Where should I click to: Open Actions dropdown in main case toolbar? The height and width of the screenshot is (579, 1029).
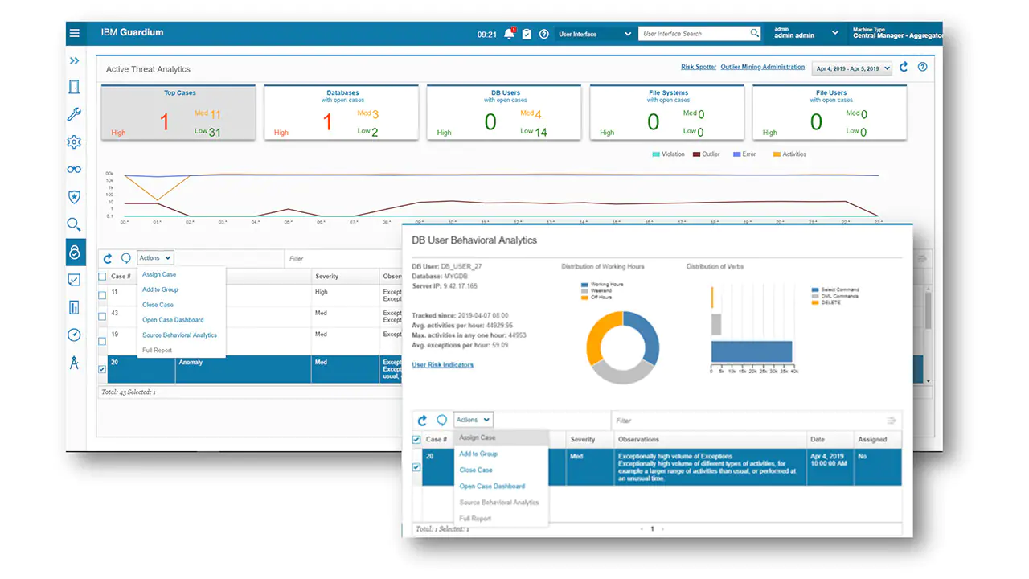click(155, 258)
